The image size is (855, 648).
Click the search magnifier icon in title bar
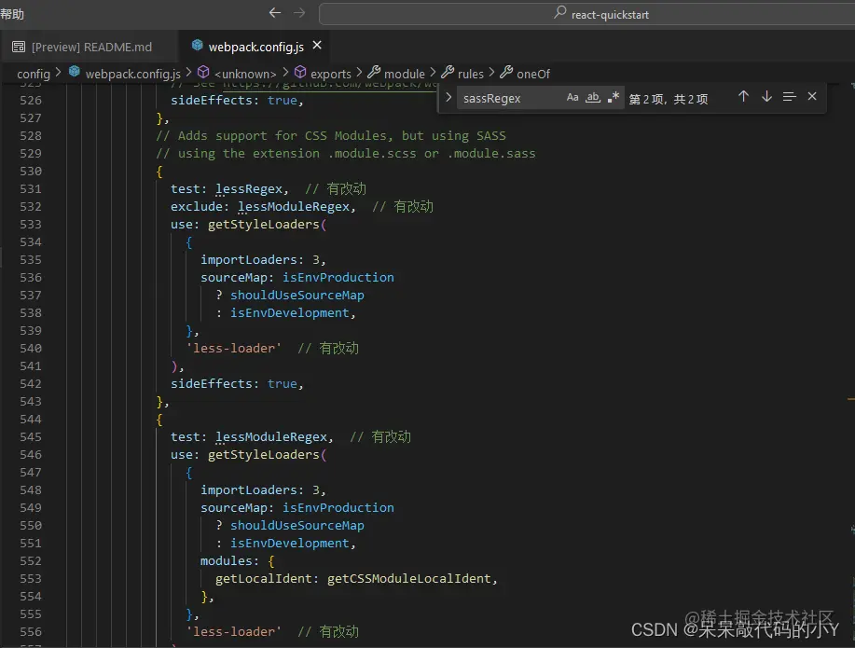point(560,12)
